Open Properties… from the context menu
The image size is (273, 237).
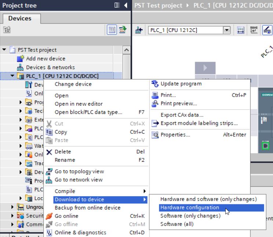coord(175,135)
